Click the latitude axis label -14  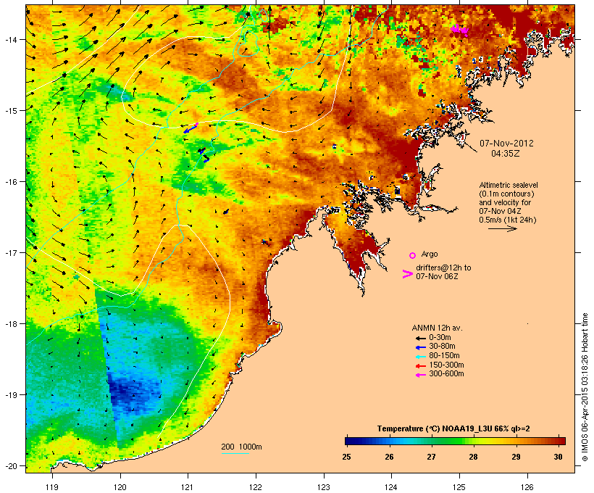[x=11, y=40]
